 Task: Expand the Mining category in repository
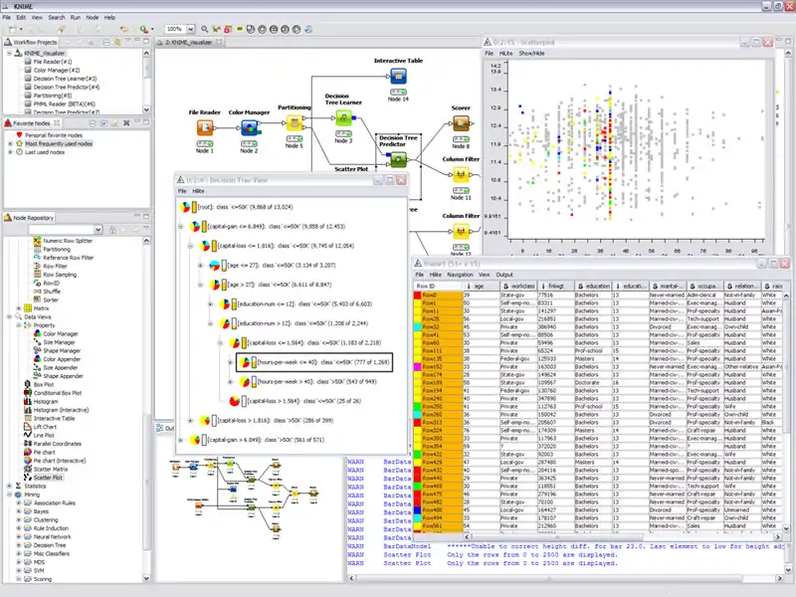10,495
